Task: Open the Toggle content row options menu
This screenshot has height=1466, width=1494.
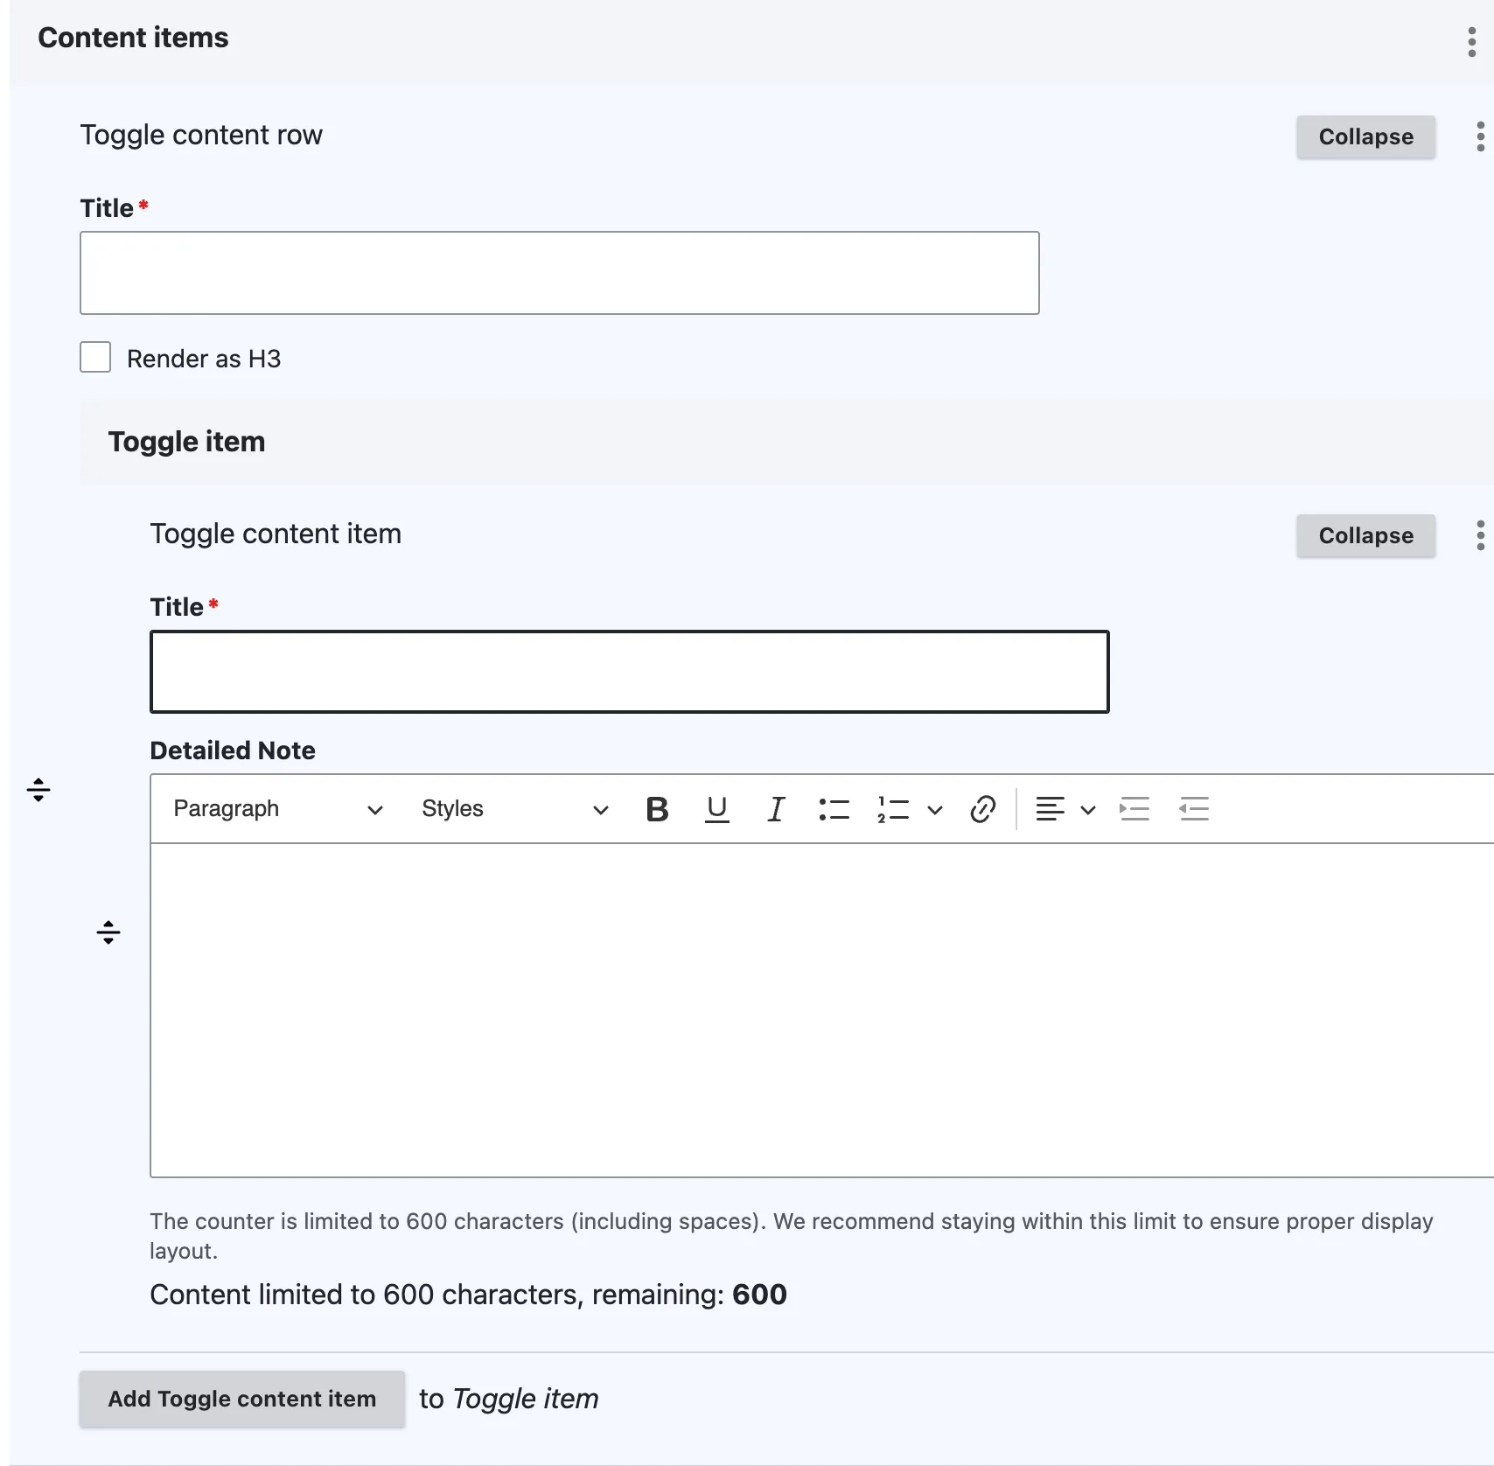Action: [1480, 136]
